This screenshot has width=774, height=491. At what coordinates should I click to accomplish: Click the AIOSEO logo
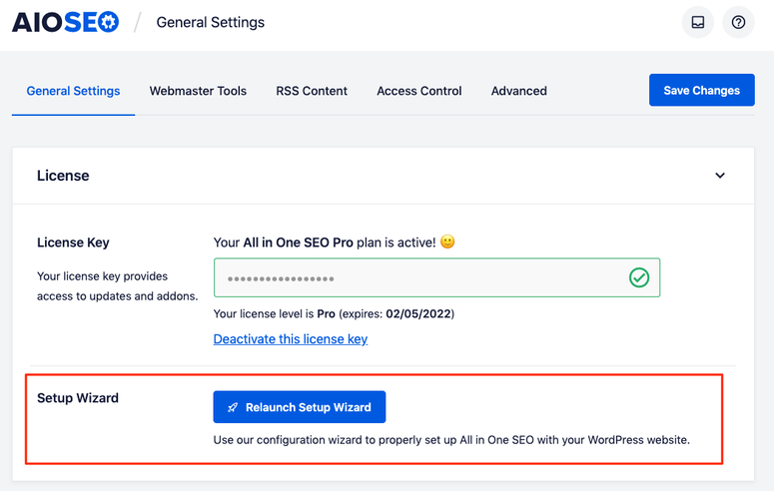click(x=65, y=22)
